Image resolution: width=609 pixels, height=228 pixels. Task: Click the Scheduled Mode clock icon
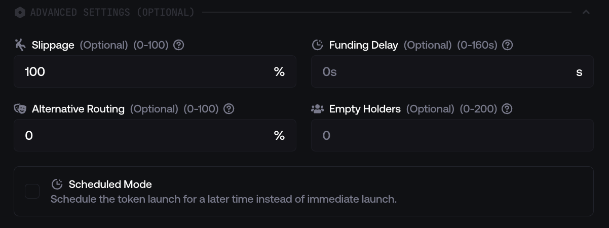point(57,184)
